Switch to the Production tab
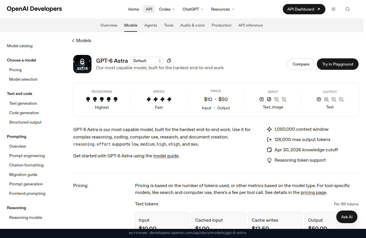 pos(222,25)
